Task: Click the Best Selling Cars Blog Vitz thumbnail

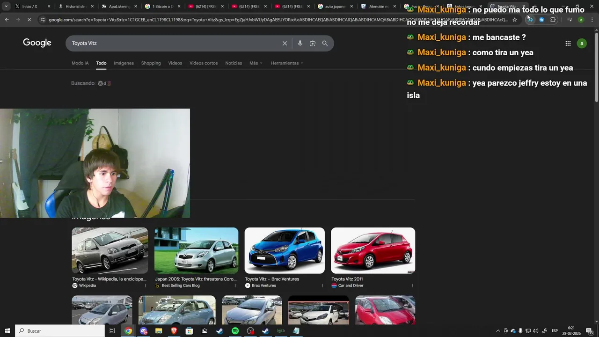Action: [x=196, y=250]
